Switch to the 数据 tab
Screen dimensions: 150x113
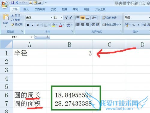pos(64,9)
